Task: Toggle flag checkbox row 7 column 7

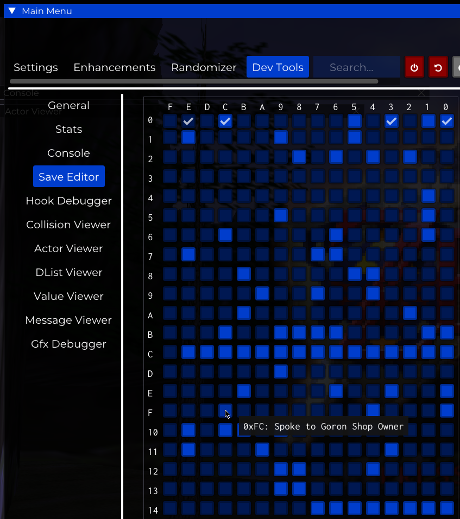Action: click(x=318, y=254)
